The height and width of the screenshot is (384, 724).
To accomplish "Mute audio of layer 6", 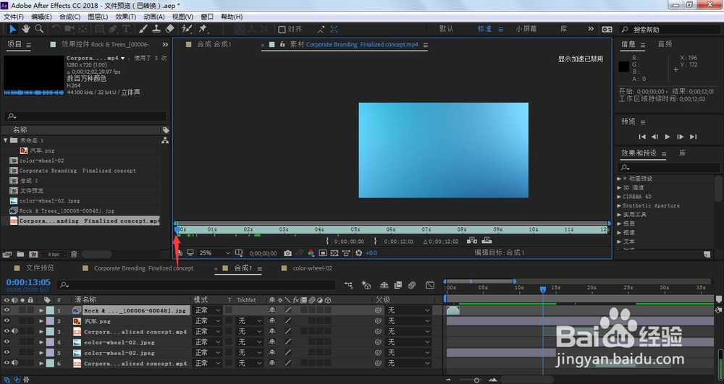I will pos(14,363).
